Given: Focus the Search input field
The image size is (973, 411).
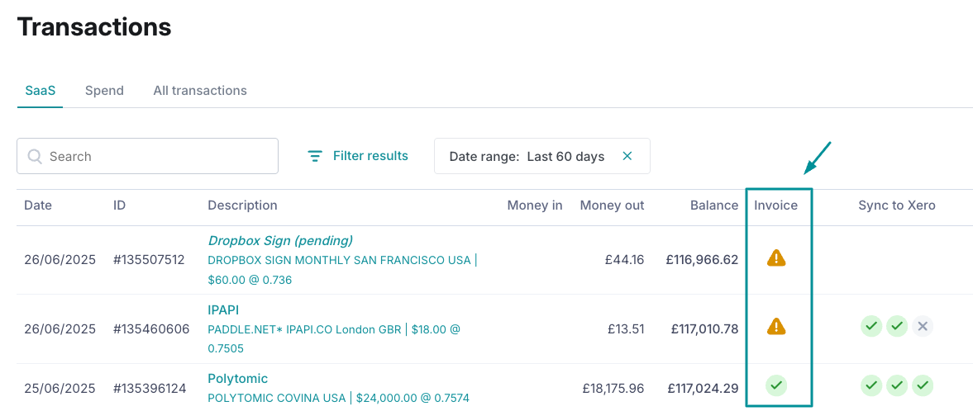Looking at the screenshot, I should (157, 156).
